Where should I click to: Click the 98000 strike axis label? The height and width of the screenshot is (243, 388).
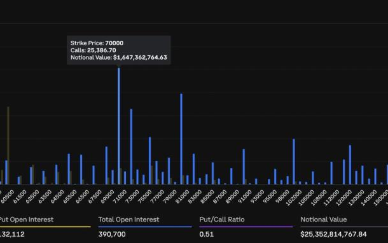click(x=282, y=197)
